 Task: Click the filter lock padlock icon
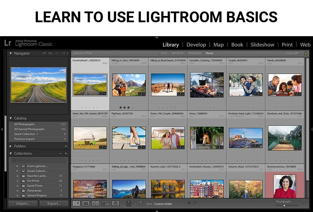[305, 53]
